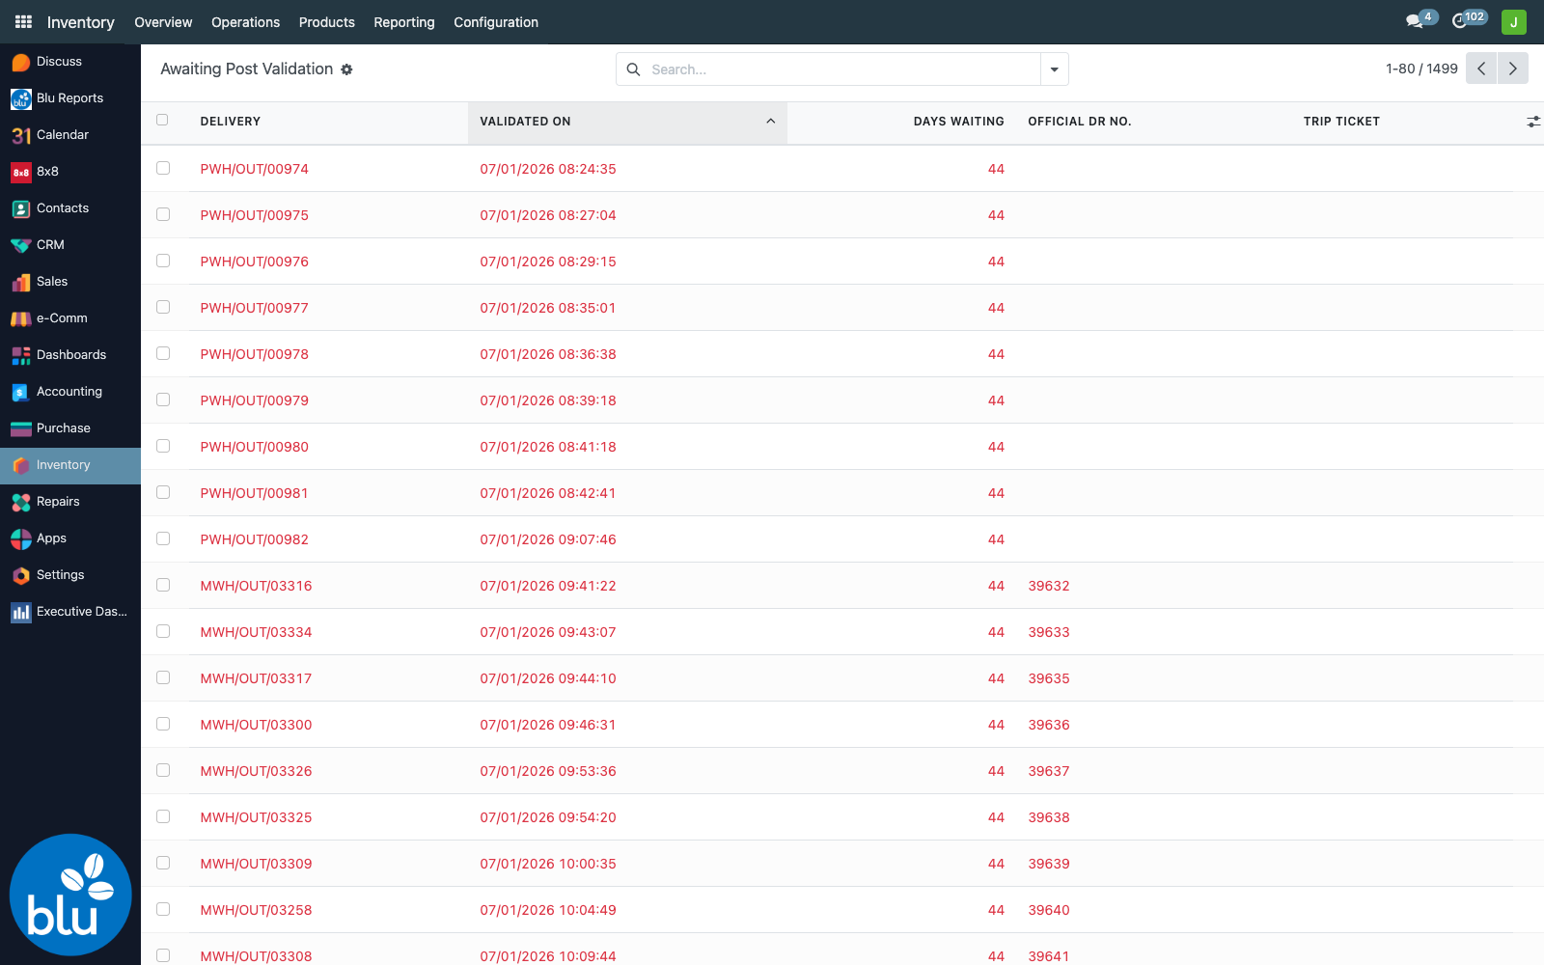
Task: Click official DR number 39640
Action: pyautogui.click(x=1049, y=910)
